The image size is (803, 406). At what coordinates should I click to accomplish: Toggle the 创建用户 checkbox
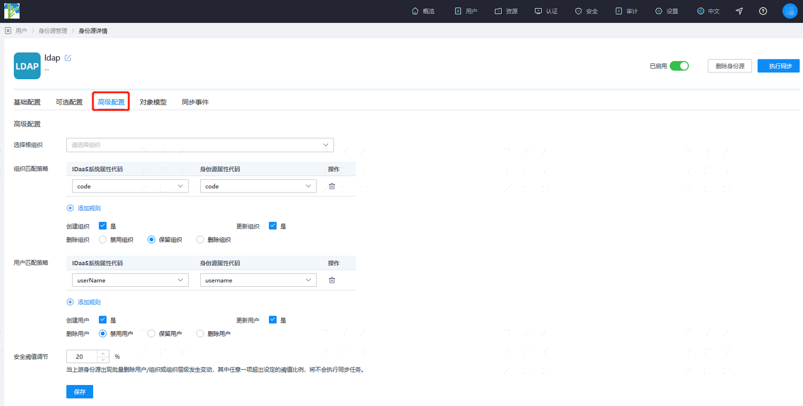pyautogui.click(x=103, y=320)
